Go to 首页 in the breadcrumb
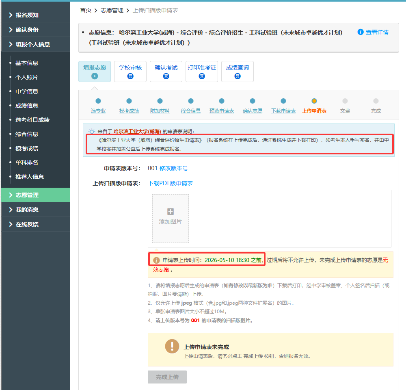 pyautogui.click(x=86, y=11)
